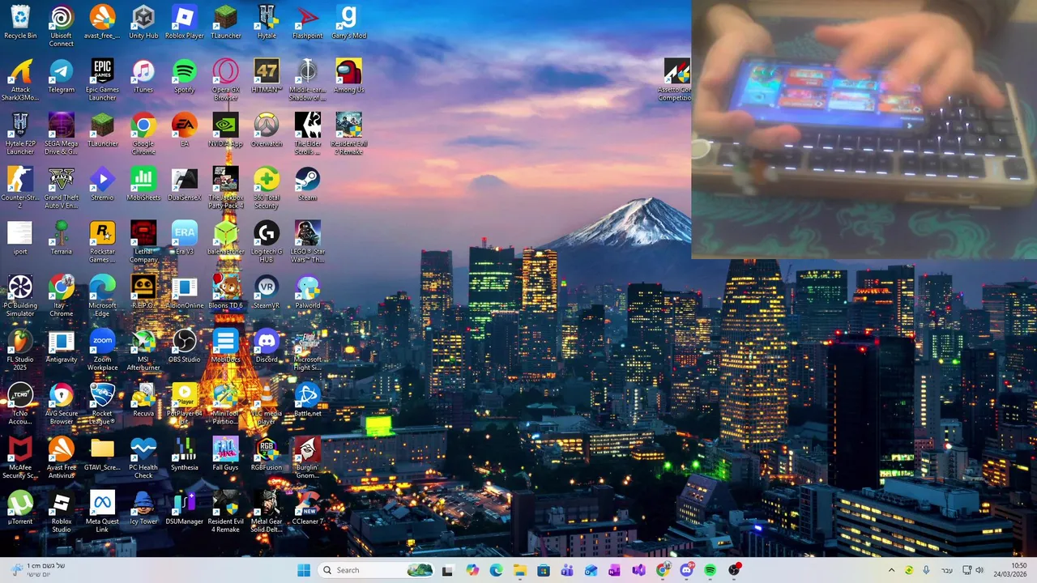Select the PC Building Simulator icon
This screenshot has height=583, width=1037.
(20, 296)
